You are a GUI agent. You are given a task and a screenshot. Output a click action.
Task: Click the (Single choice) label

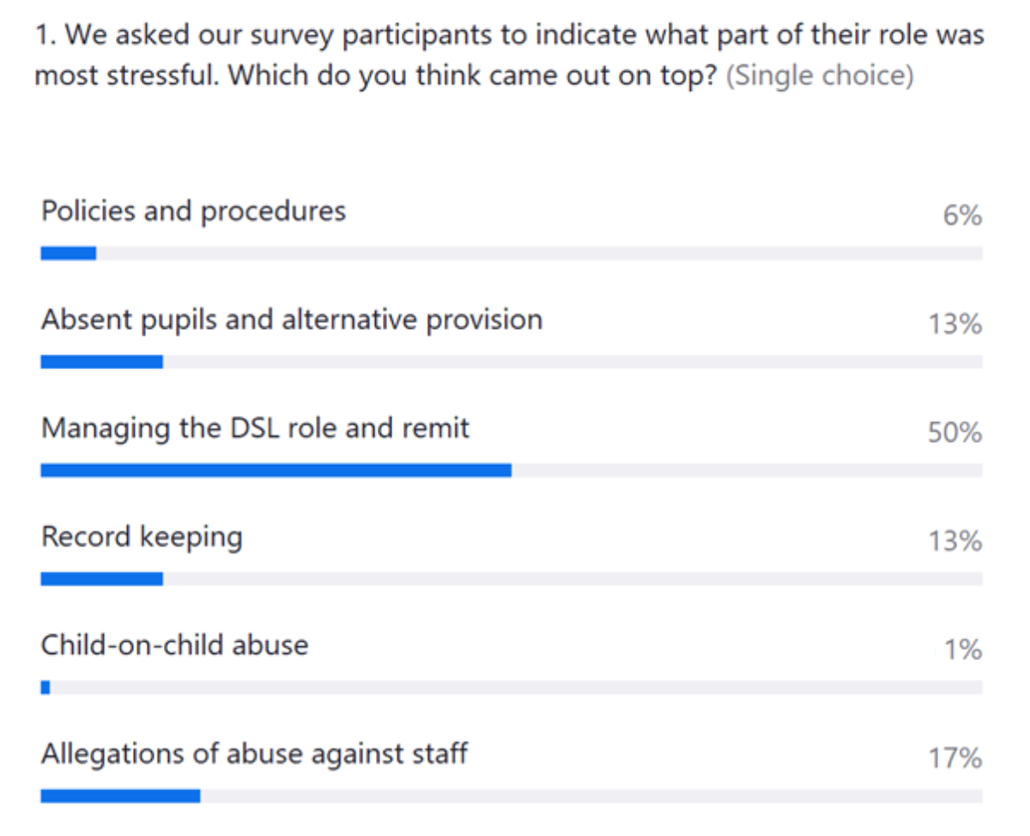[x=820, y=76]
